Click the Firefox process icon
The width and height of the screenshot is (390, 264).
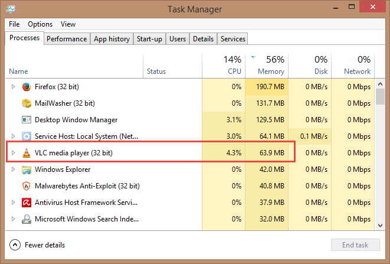27,87
